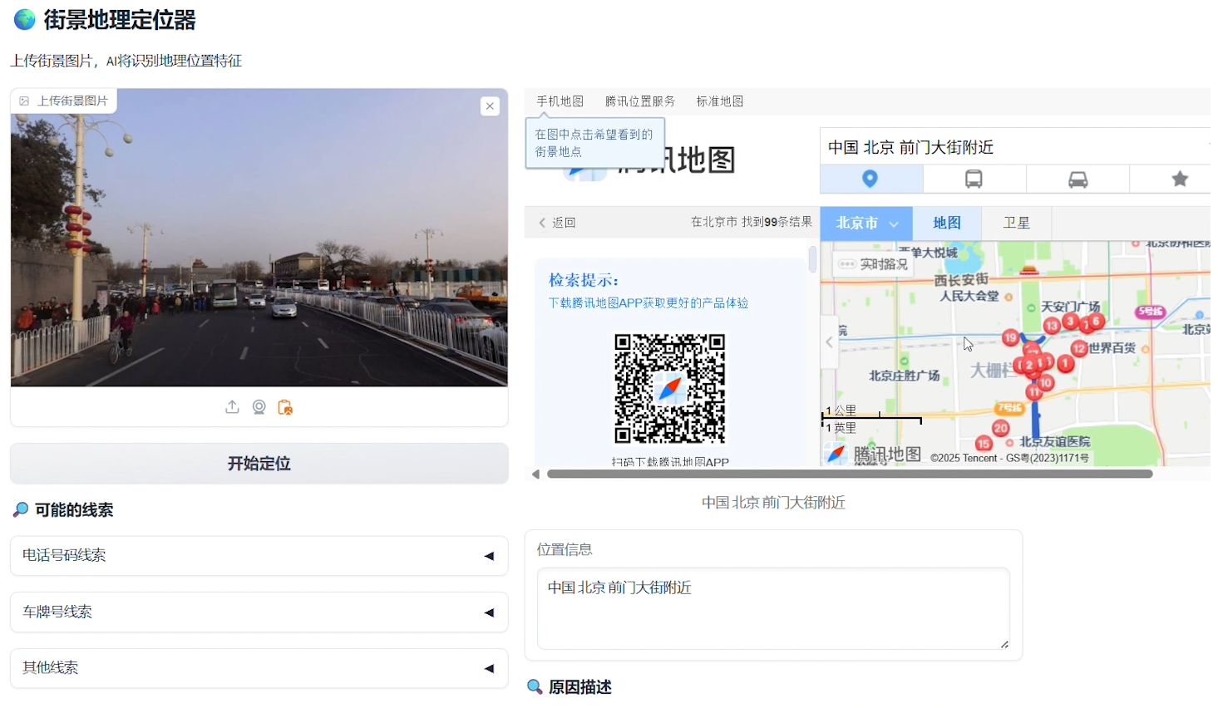Switch to the 腾讯位置服务 tab

tap(639, 101)
